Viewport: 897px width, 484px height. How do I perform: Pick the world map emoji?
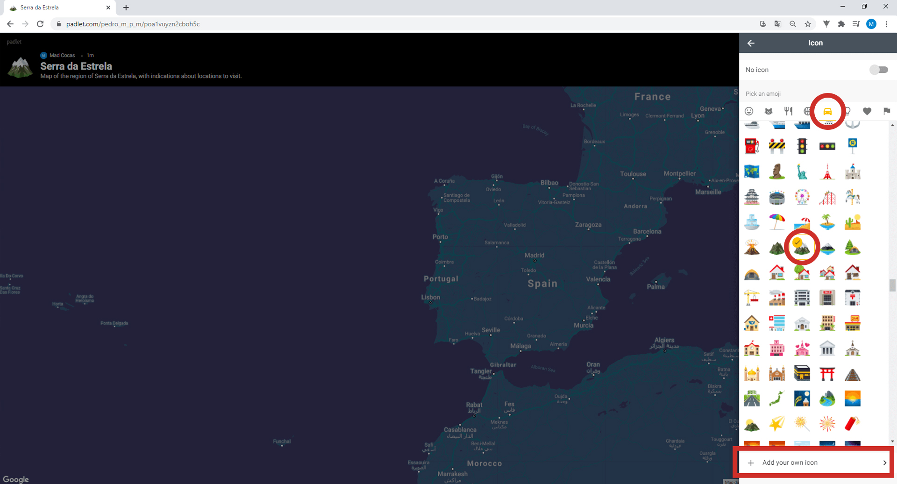752,171
